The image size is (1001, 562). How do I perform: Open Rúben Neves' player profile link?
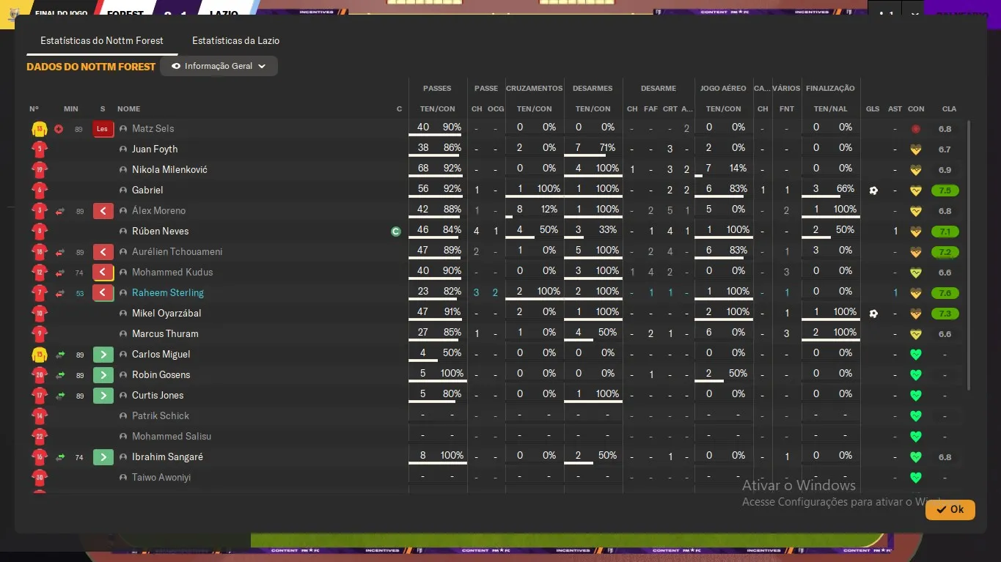pos(160,232)
